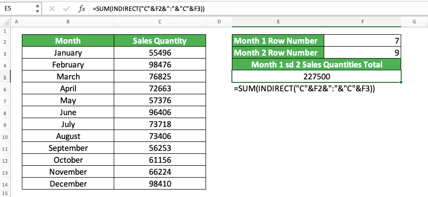Image resolution: width=428 pixels, height=197 pixels.
Task: Select the May cell
Action: [68, 100]
